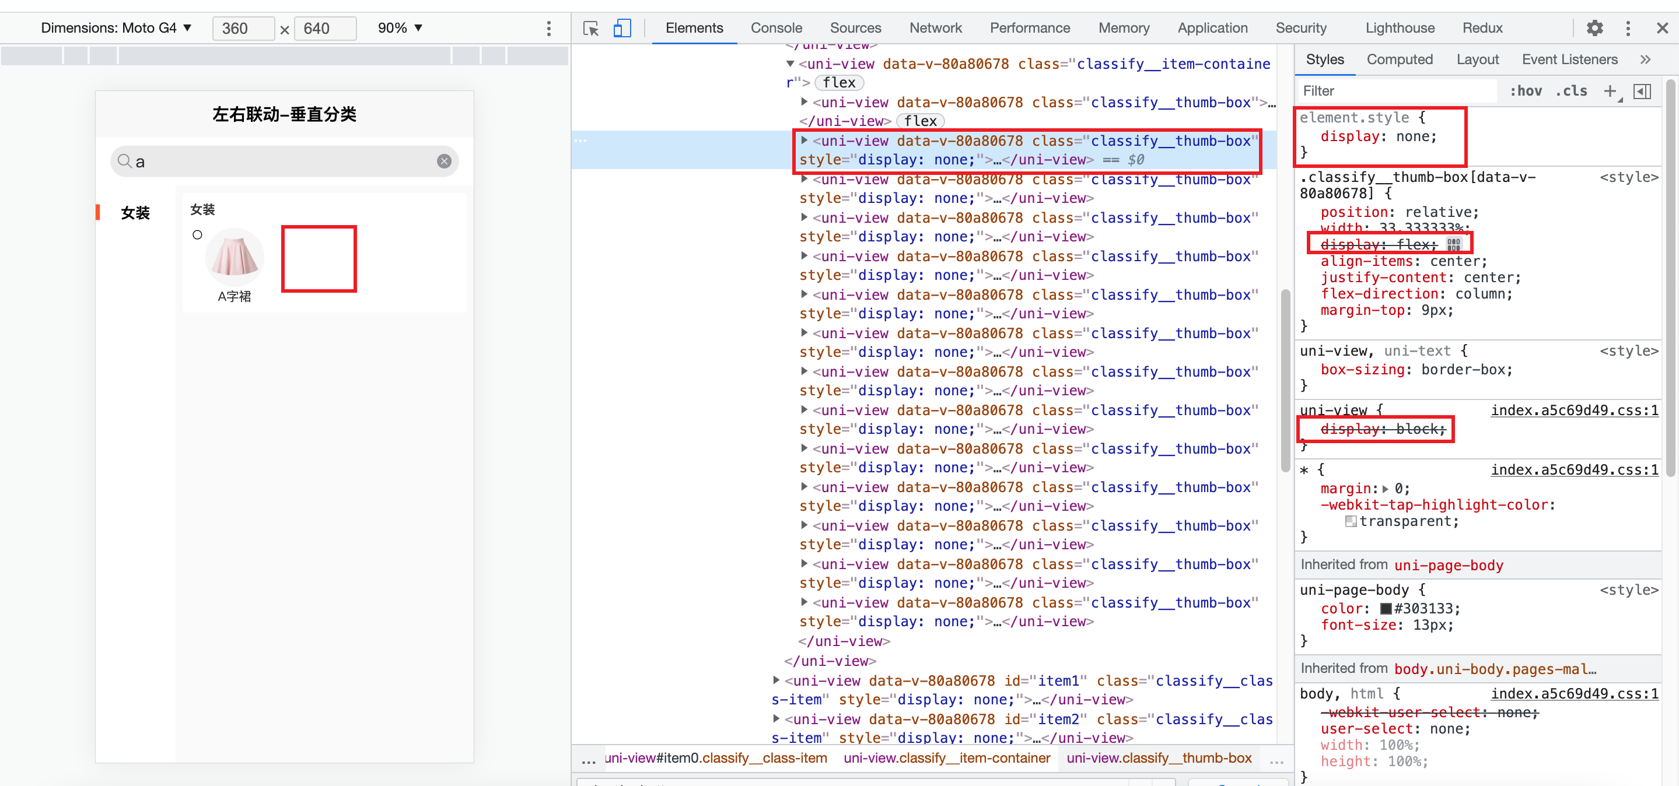Open device toolbar more options menu
Screen dimensions: 1679x786
pyautogui.click(x=549, y=28)
